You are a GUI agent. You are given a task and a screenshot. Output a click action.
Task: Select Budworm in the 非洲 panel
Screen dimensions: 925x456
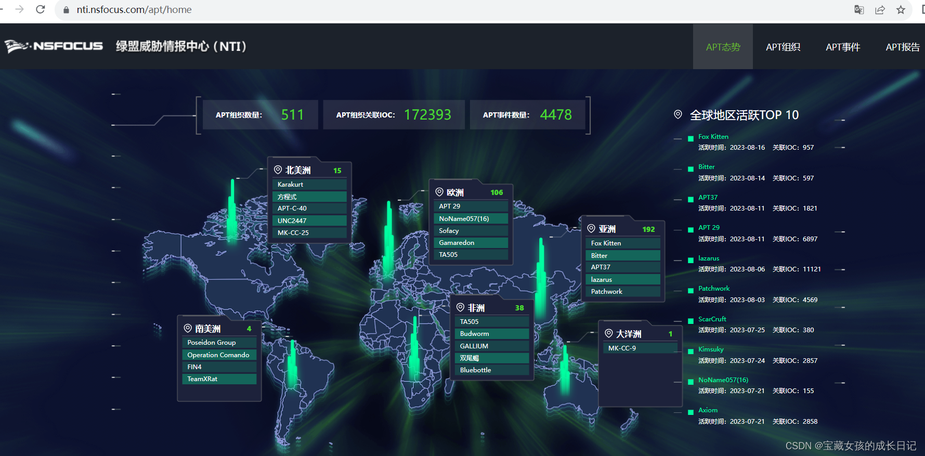tap(492, 334)
